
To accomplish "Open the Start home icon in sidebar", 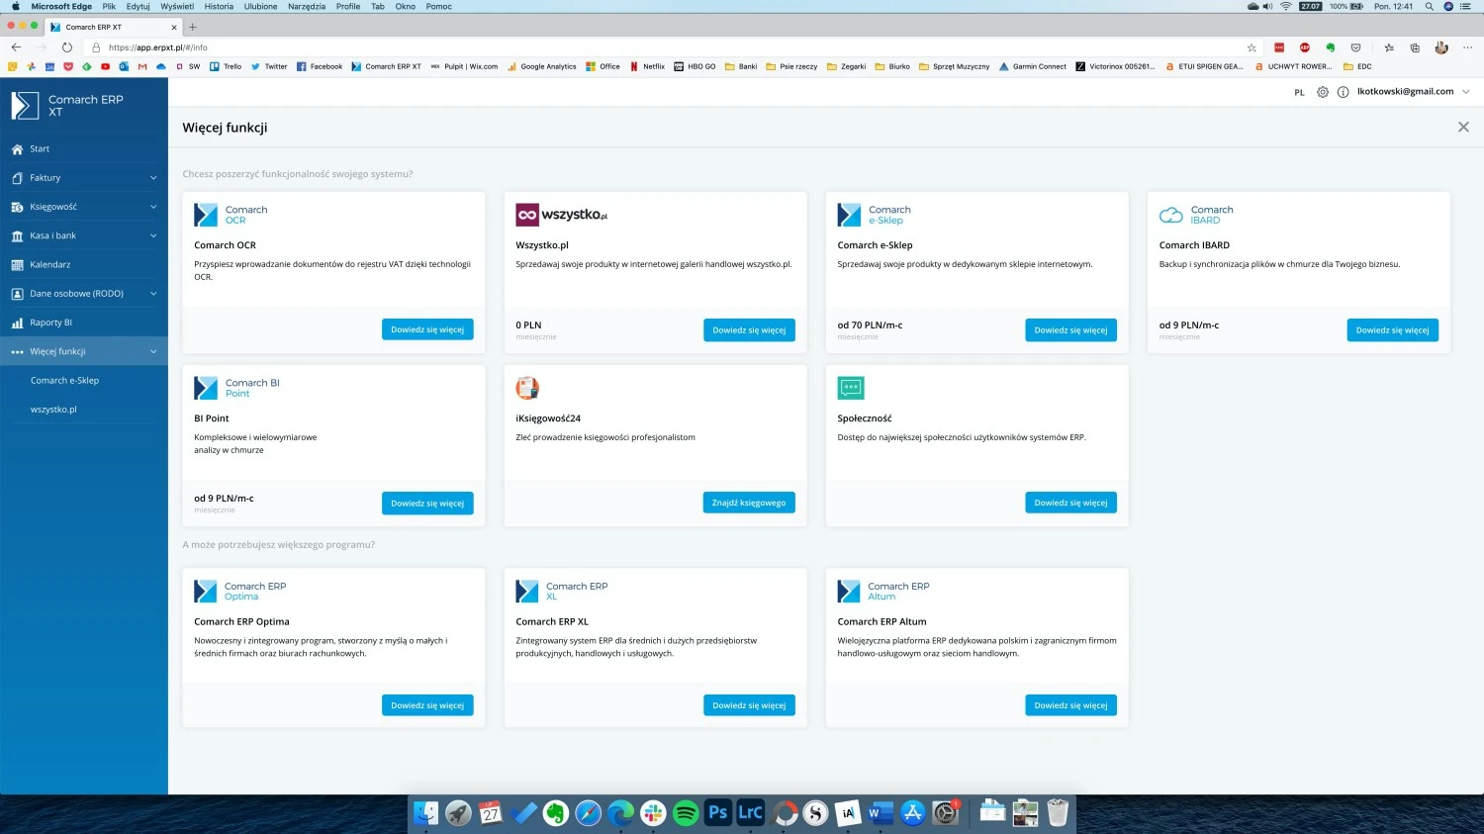I will (x=17, y=149).
